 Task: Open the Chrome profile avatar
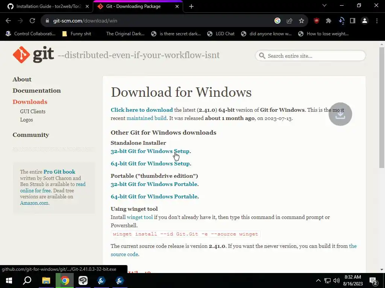pyautogui.click(x=365, y=21)
